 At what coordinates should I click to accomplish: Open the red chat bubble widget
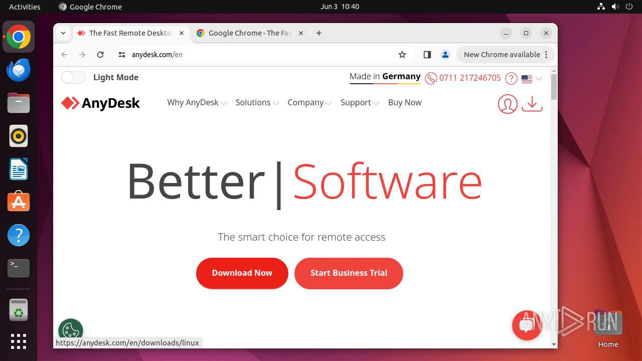tap(527, 325)
